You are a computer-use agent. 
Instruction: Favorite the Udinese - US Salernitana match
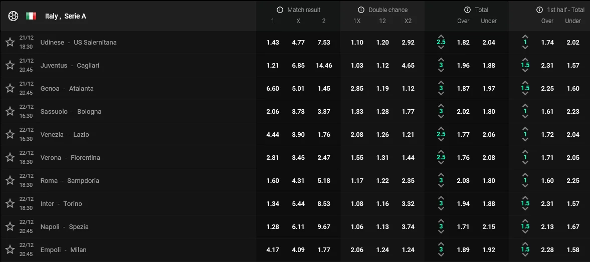pos(10,42)
